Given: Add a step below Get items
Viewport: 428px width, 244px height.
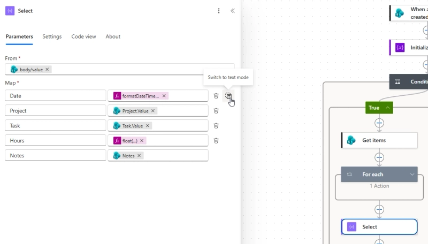Looking at the screenshot, I should tap(379, 157).
